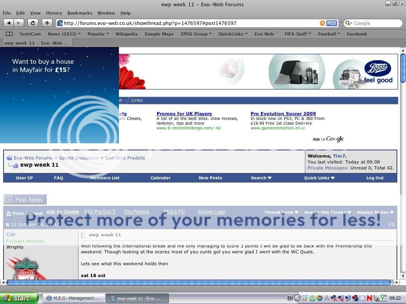Viewport: 406px width, 304px height.
Task: Click the horizontal scrollbar at page bottom
Action: point(198,282)
